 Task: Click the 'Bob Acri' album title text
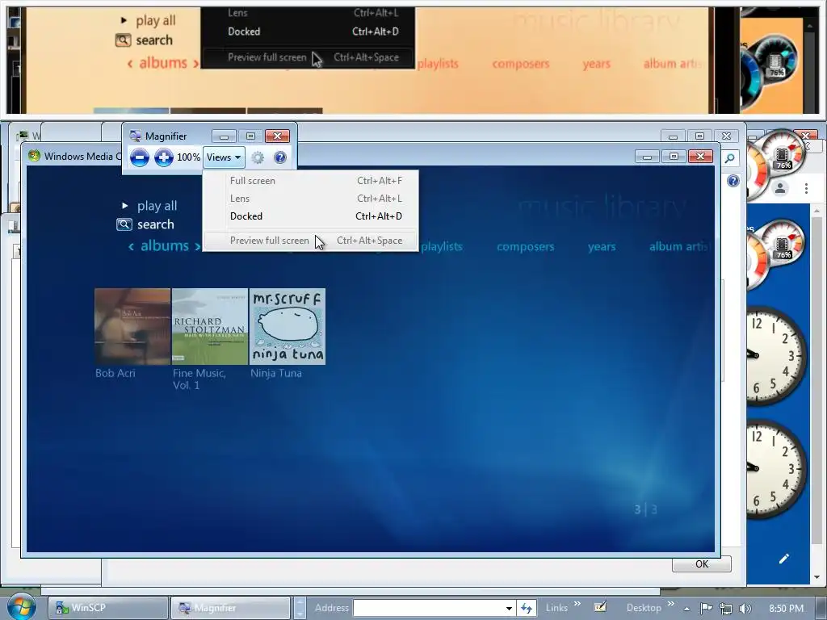coord(115,373)
